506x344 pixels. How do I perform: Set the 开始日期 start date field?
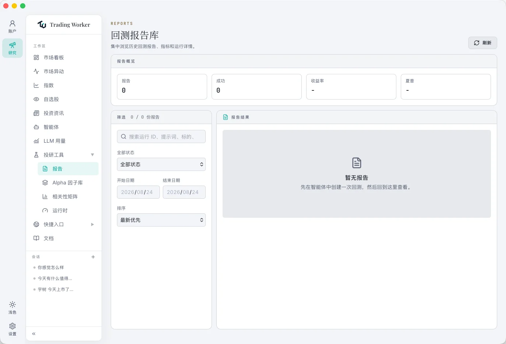138,192
